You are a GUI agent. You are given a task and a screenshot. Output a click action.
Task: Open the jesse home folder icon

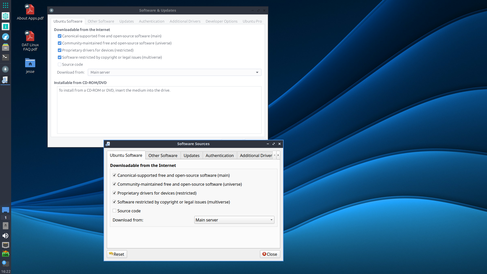pos(30,66)
